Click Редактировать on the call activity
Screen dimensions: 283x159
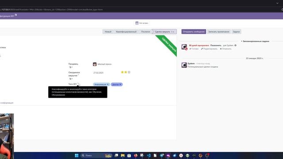tap(209, 49)
